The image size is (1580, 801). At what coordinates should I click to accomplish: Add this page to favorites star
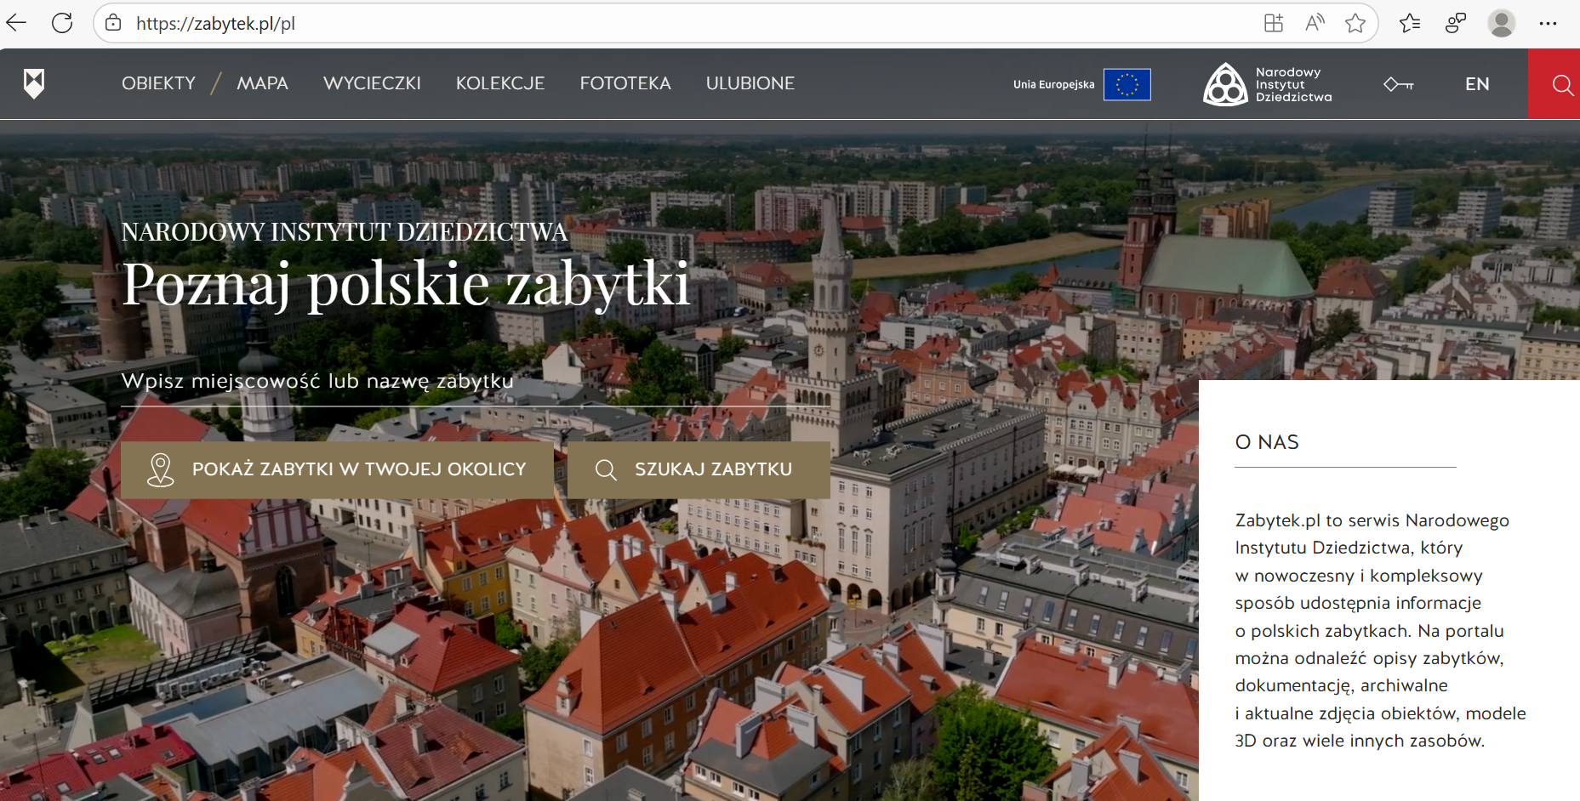pos(1355,23)
